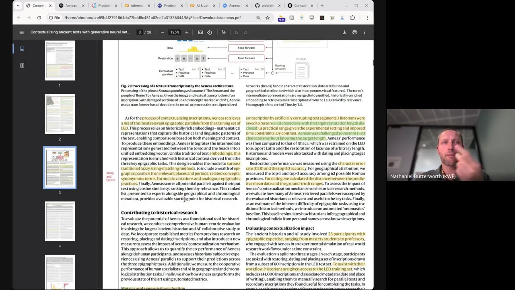515x290 pixels.
Task: Click Nathaniel Butterworth video tile
Action: [x=451, y=145]
